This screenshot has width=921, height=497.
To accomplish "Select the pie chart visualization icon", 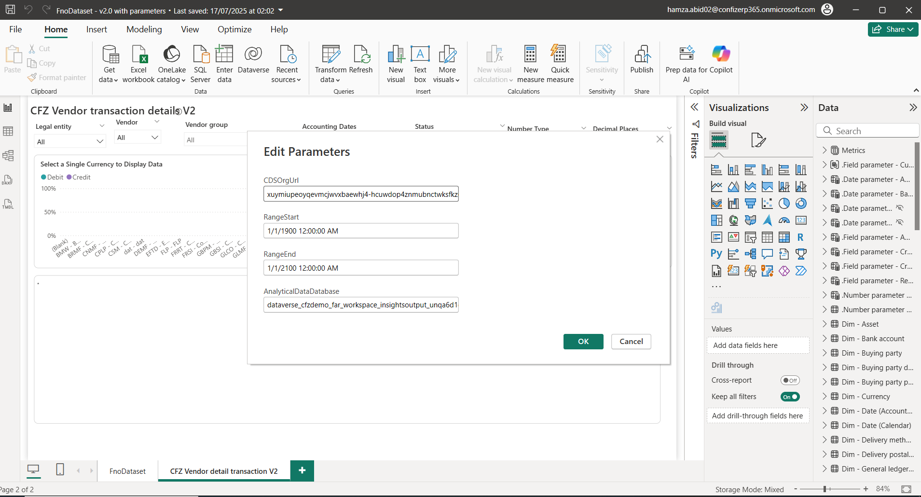I will 784,204.
